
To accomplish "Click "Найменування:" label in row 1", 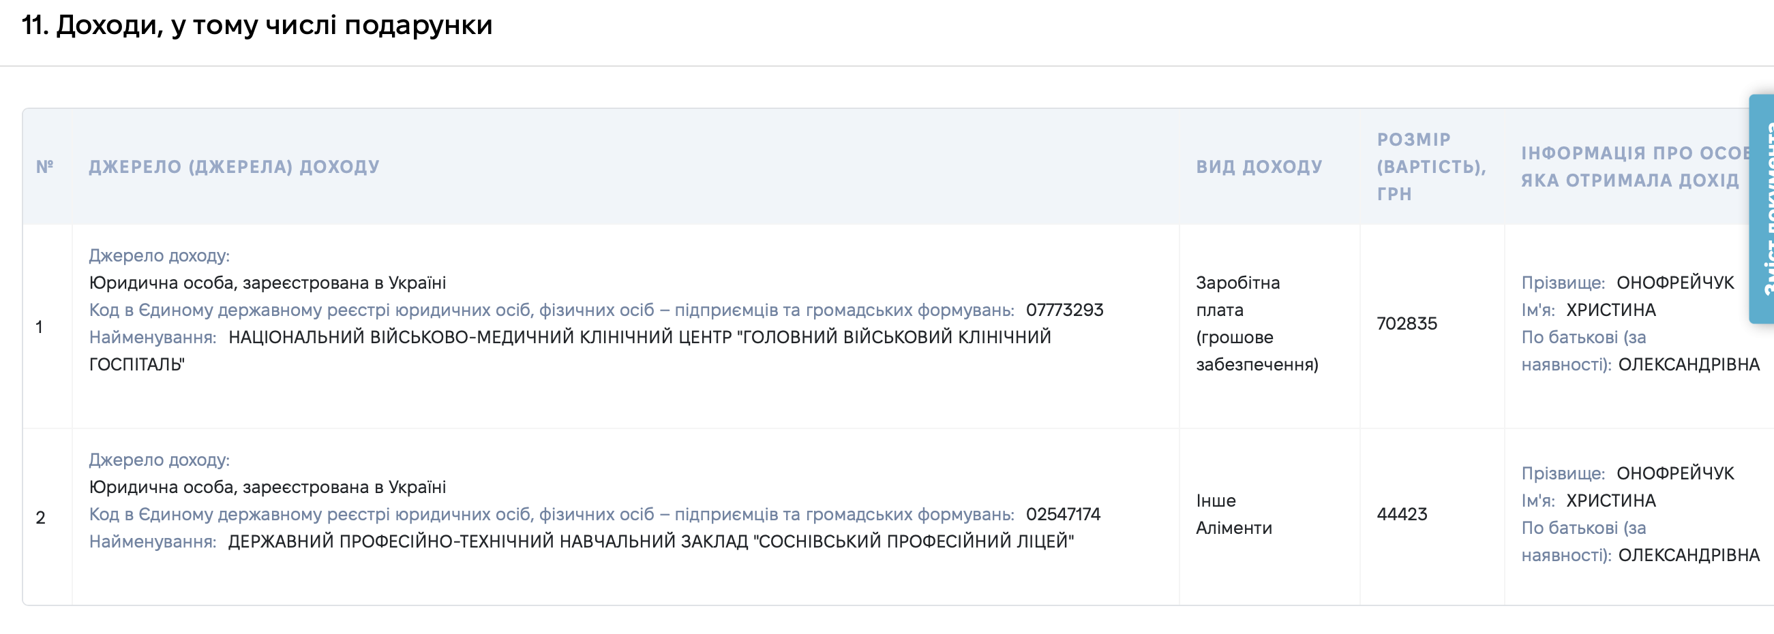I will coord(153,338).
